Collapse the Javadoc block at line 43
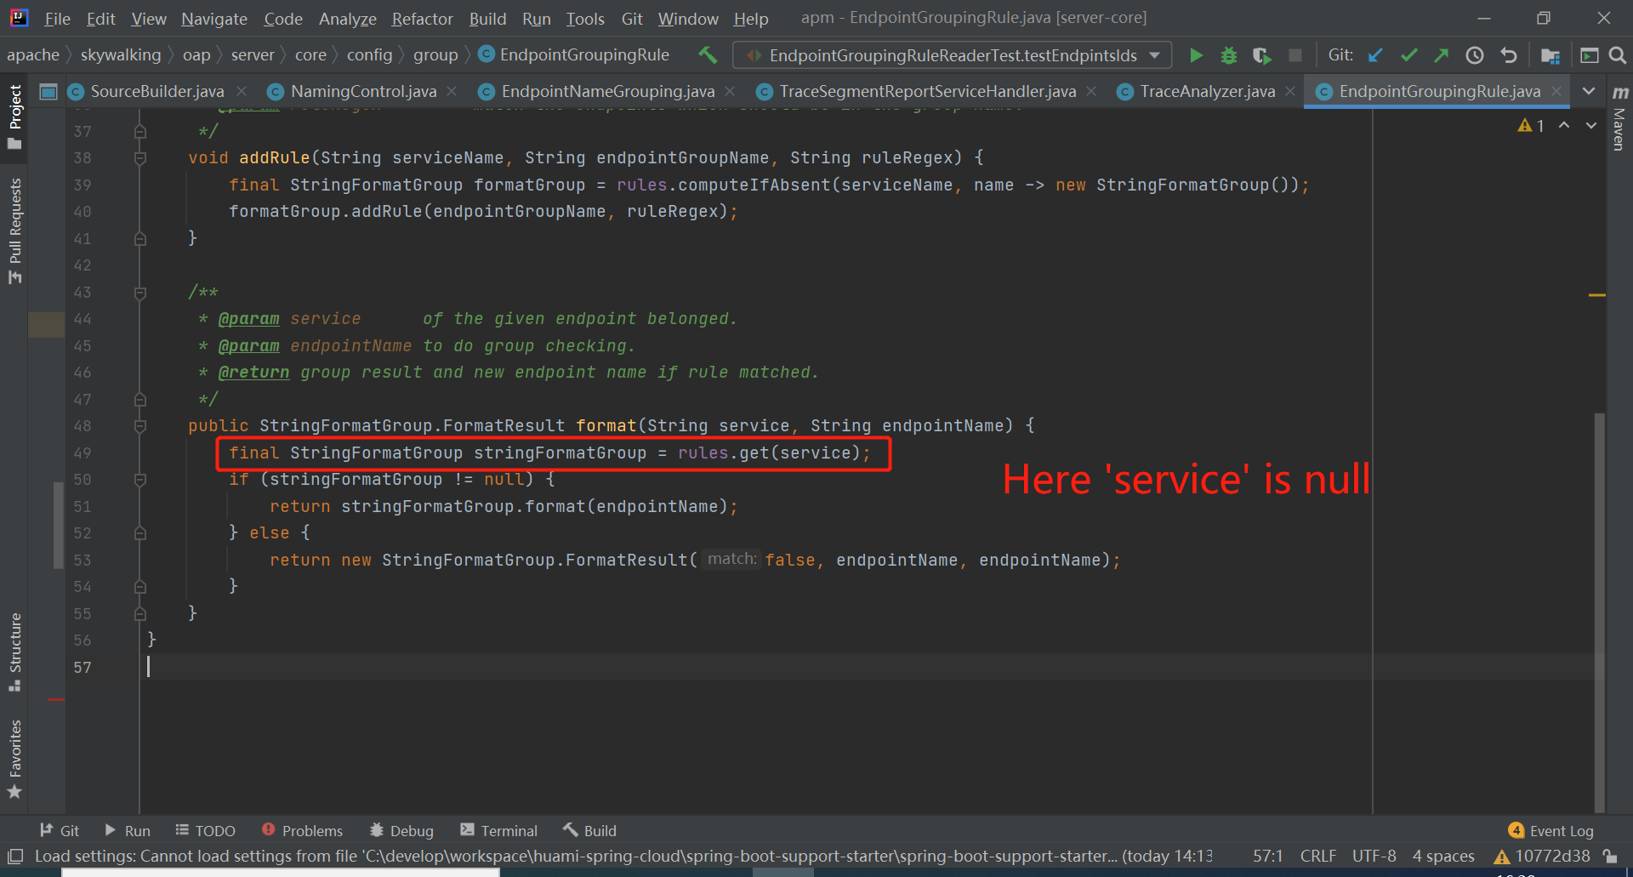This screenshot has width=1633, height=877. click(140, 293)
